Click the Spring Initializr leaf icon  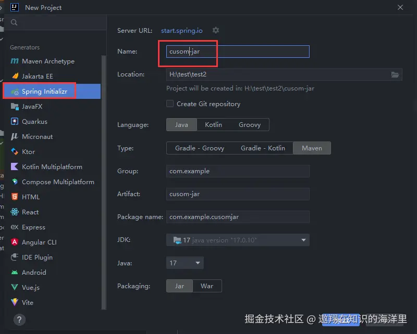point(15,92)
